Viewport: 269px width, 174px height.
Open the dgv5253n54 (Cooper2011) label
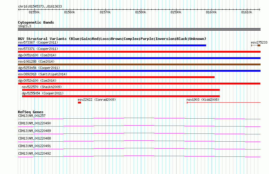(39, 68)
